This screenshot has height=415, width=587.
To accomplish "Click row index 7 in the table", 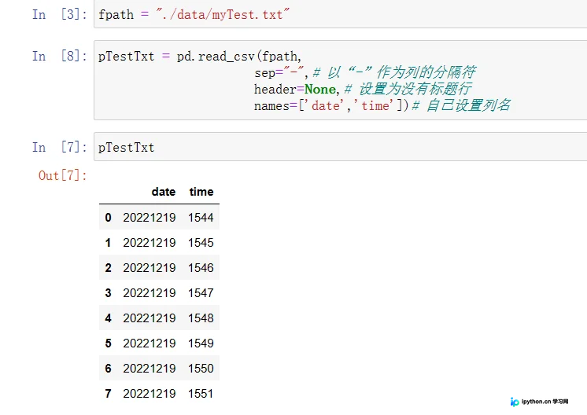I will pos(108,394).
